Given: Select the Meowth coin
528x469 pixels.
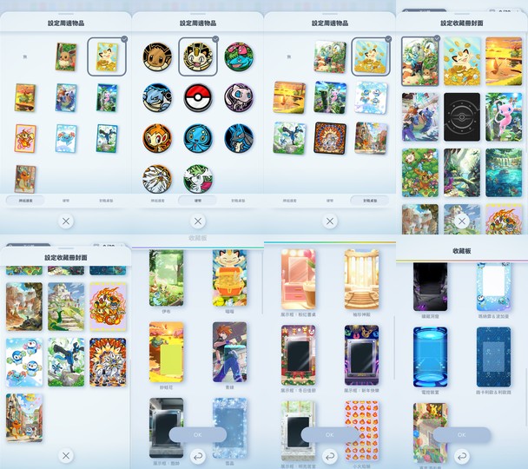Looking at the screenshot, I should (x=198, y=56).
